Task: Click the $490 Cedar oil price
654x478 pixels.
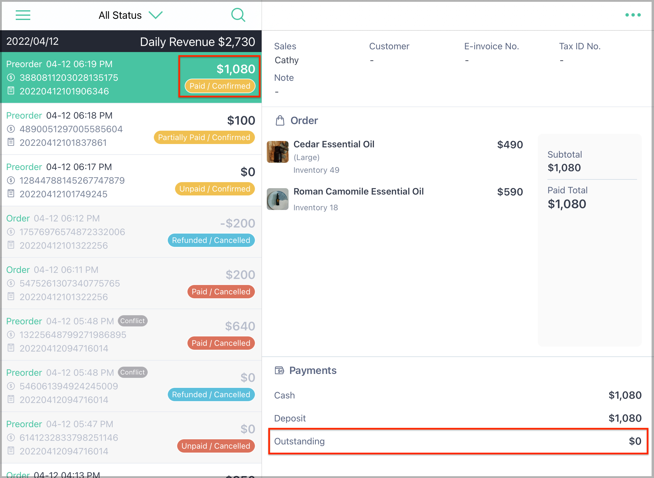Action: click(510, 145)
